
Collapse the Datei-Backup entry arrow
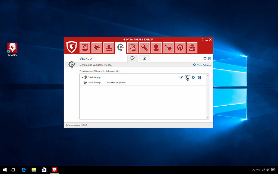click(82, 77)
